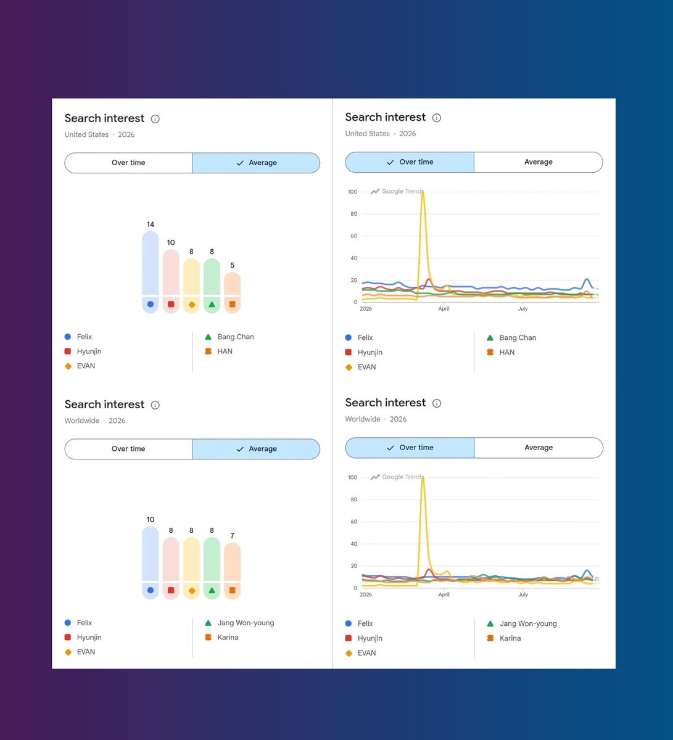Click the April axis label on the US line chart
673x740 pixels.
444,309
